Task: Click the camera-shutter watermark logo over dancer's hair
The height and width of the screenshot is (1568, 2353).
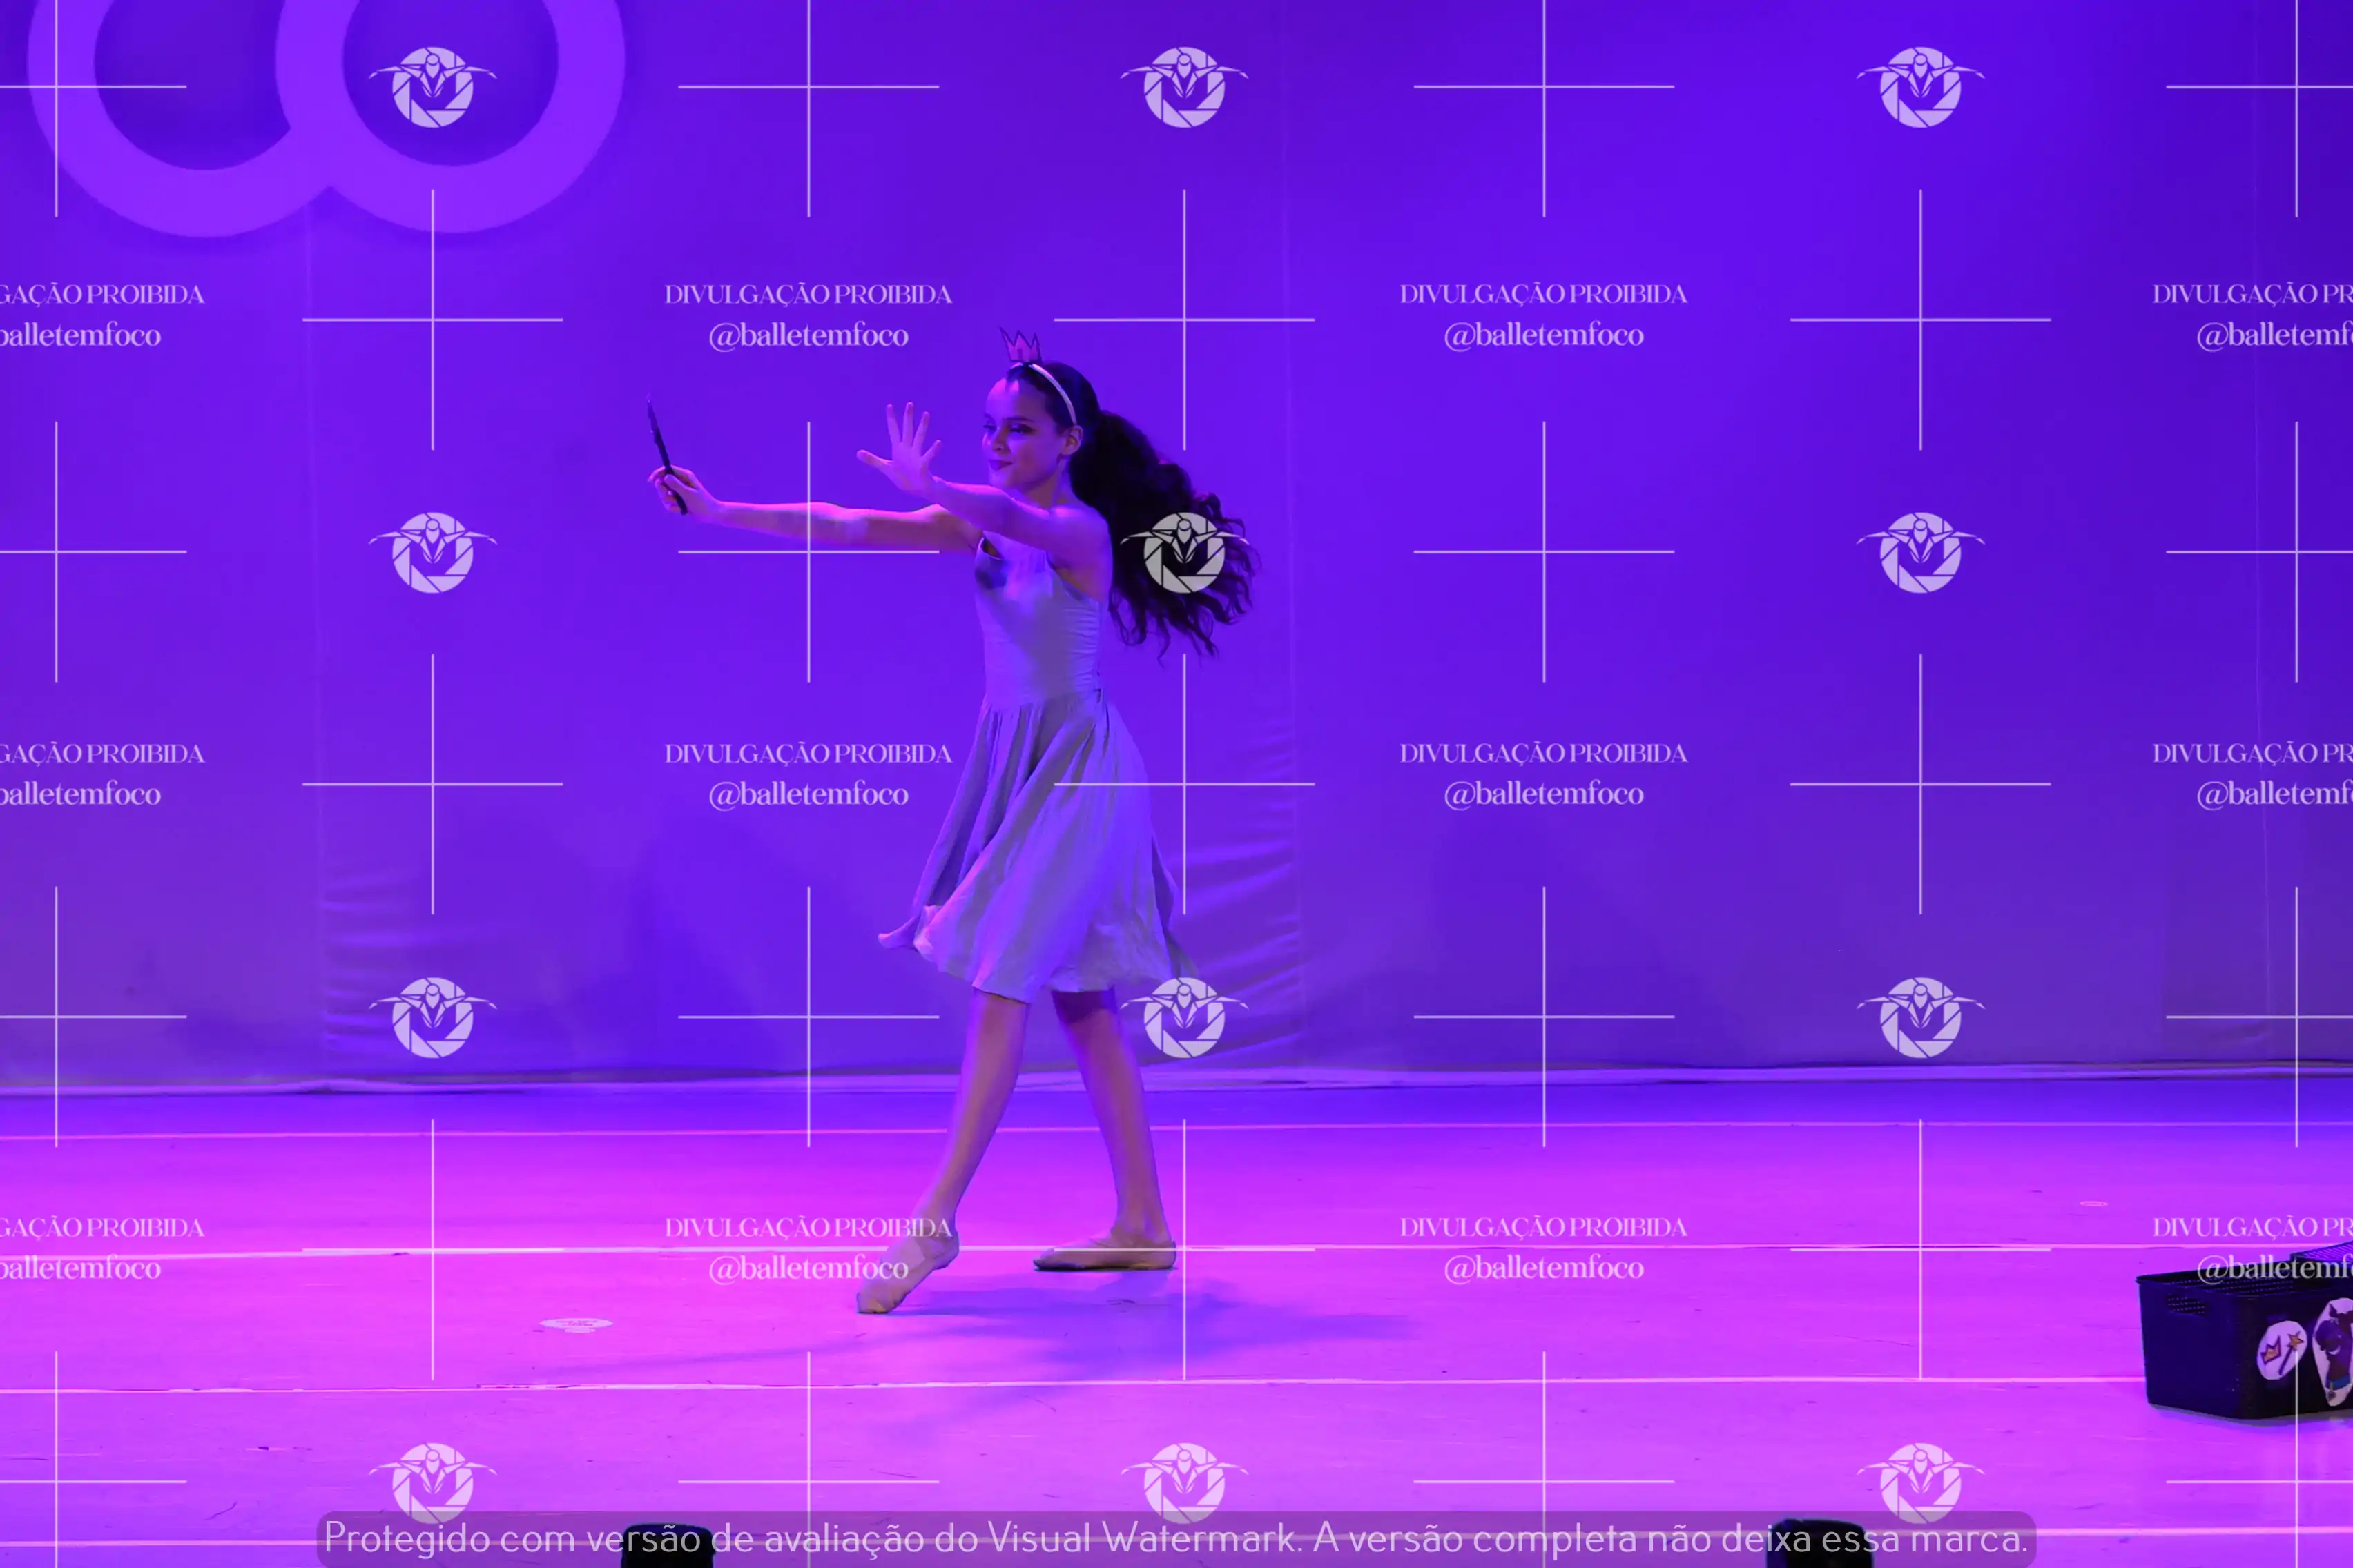Action: [x=1183, y=552]
